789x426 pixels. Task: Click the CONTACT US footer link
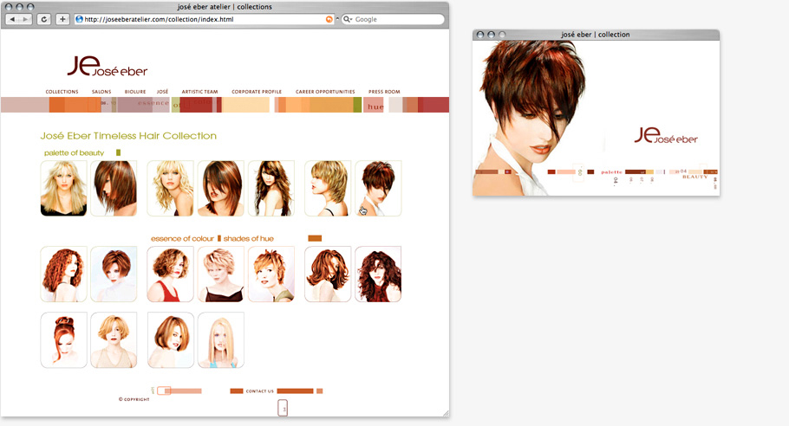click(x=259, y=391)
